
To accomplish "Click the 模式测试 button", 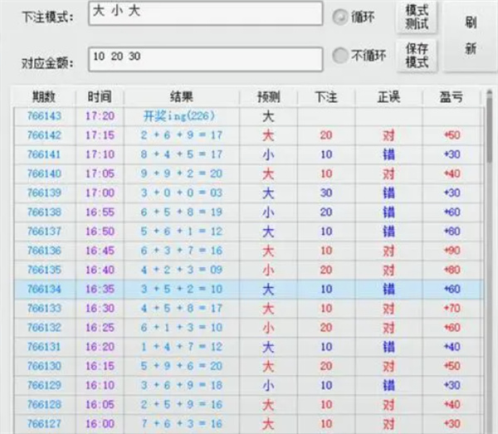I will [416, 17].
